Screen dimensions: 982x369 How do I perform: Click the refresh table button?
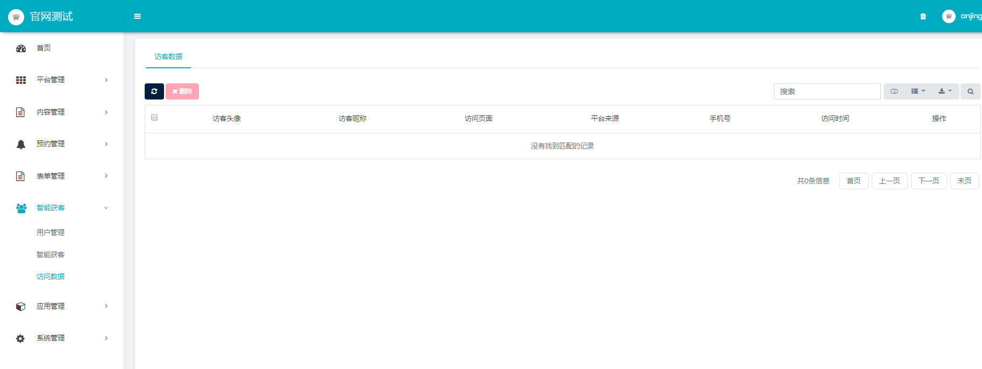(x=154, y=91)
